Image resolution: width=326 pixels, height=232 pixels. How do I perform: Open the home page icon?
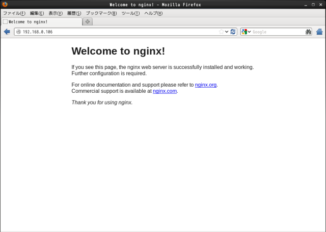tap(319, 32)
